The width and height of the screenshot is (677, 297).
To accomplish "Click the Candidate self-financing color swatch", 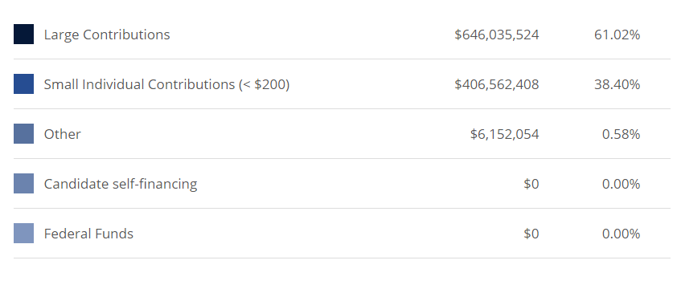I will point(24,184).
